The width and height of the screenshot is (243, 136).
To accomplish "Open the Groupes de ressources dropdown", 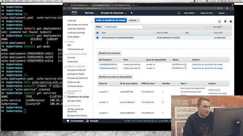I will (114, 13).
